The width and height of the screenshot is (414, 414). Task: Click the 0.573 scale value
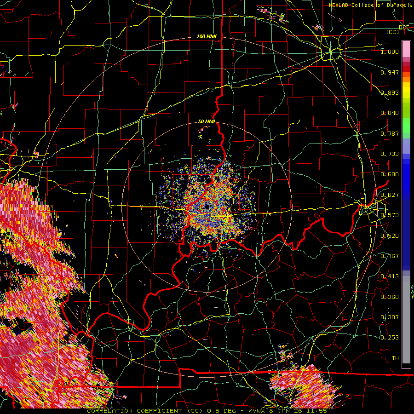coord(390,215)
